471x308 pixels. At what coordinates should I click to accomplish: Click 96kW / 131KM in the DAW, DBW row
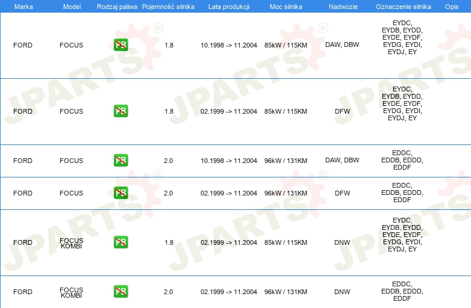point(285,161)
